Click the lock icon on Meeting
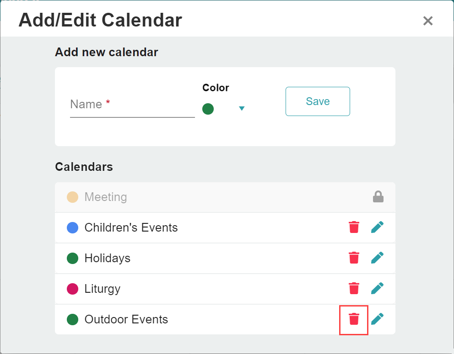The height and width of the screenshot is (354, 454). [x=378, y=197]
